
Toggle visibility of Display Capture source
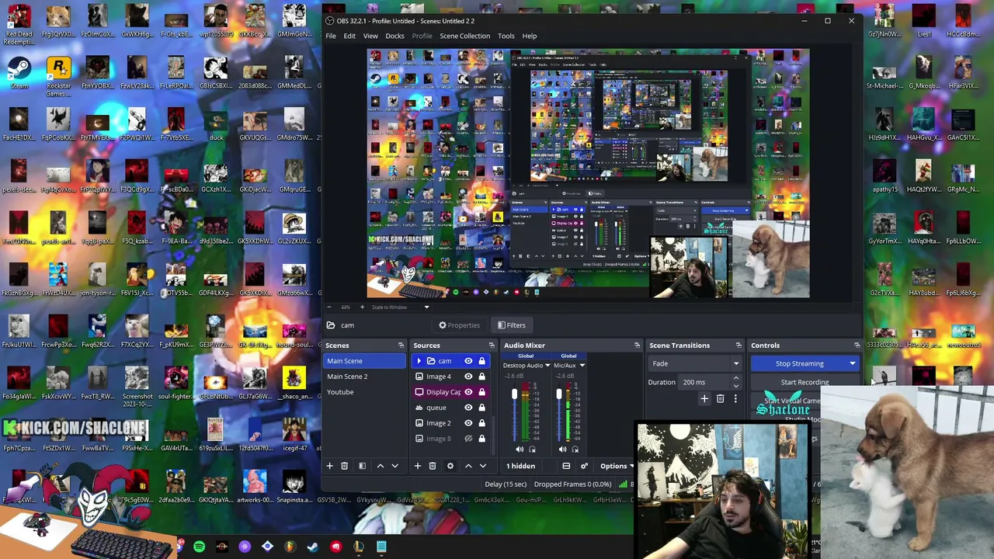[x=468, y=392]
